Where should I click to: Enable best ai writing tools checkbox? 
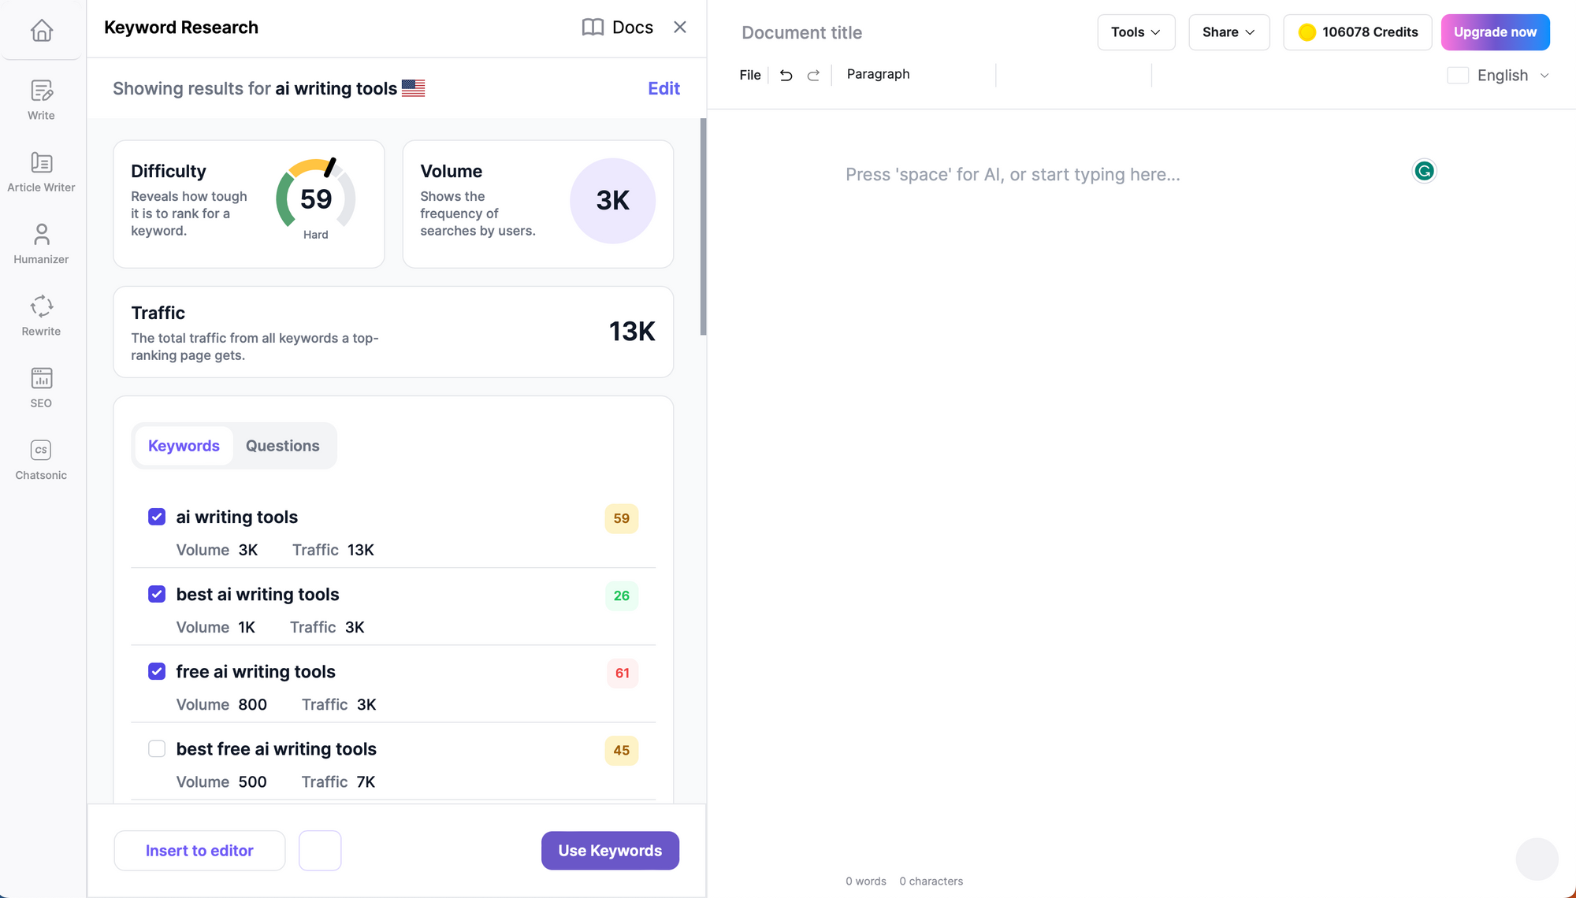pos(157,594)
